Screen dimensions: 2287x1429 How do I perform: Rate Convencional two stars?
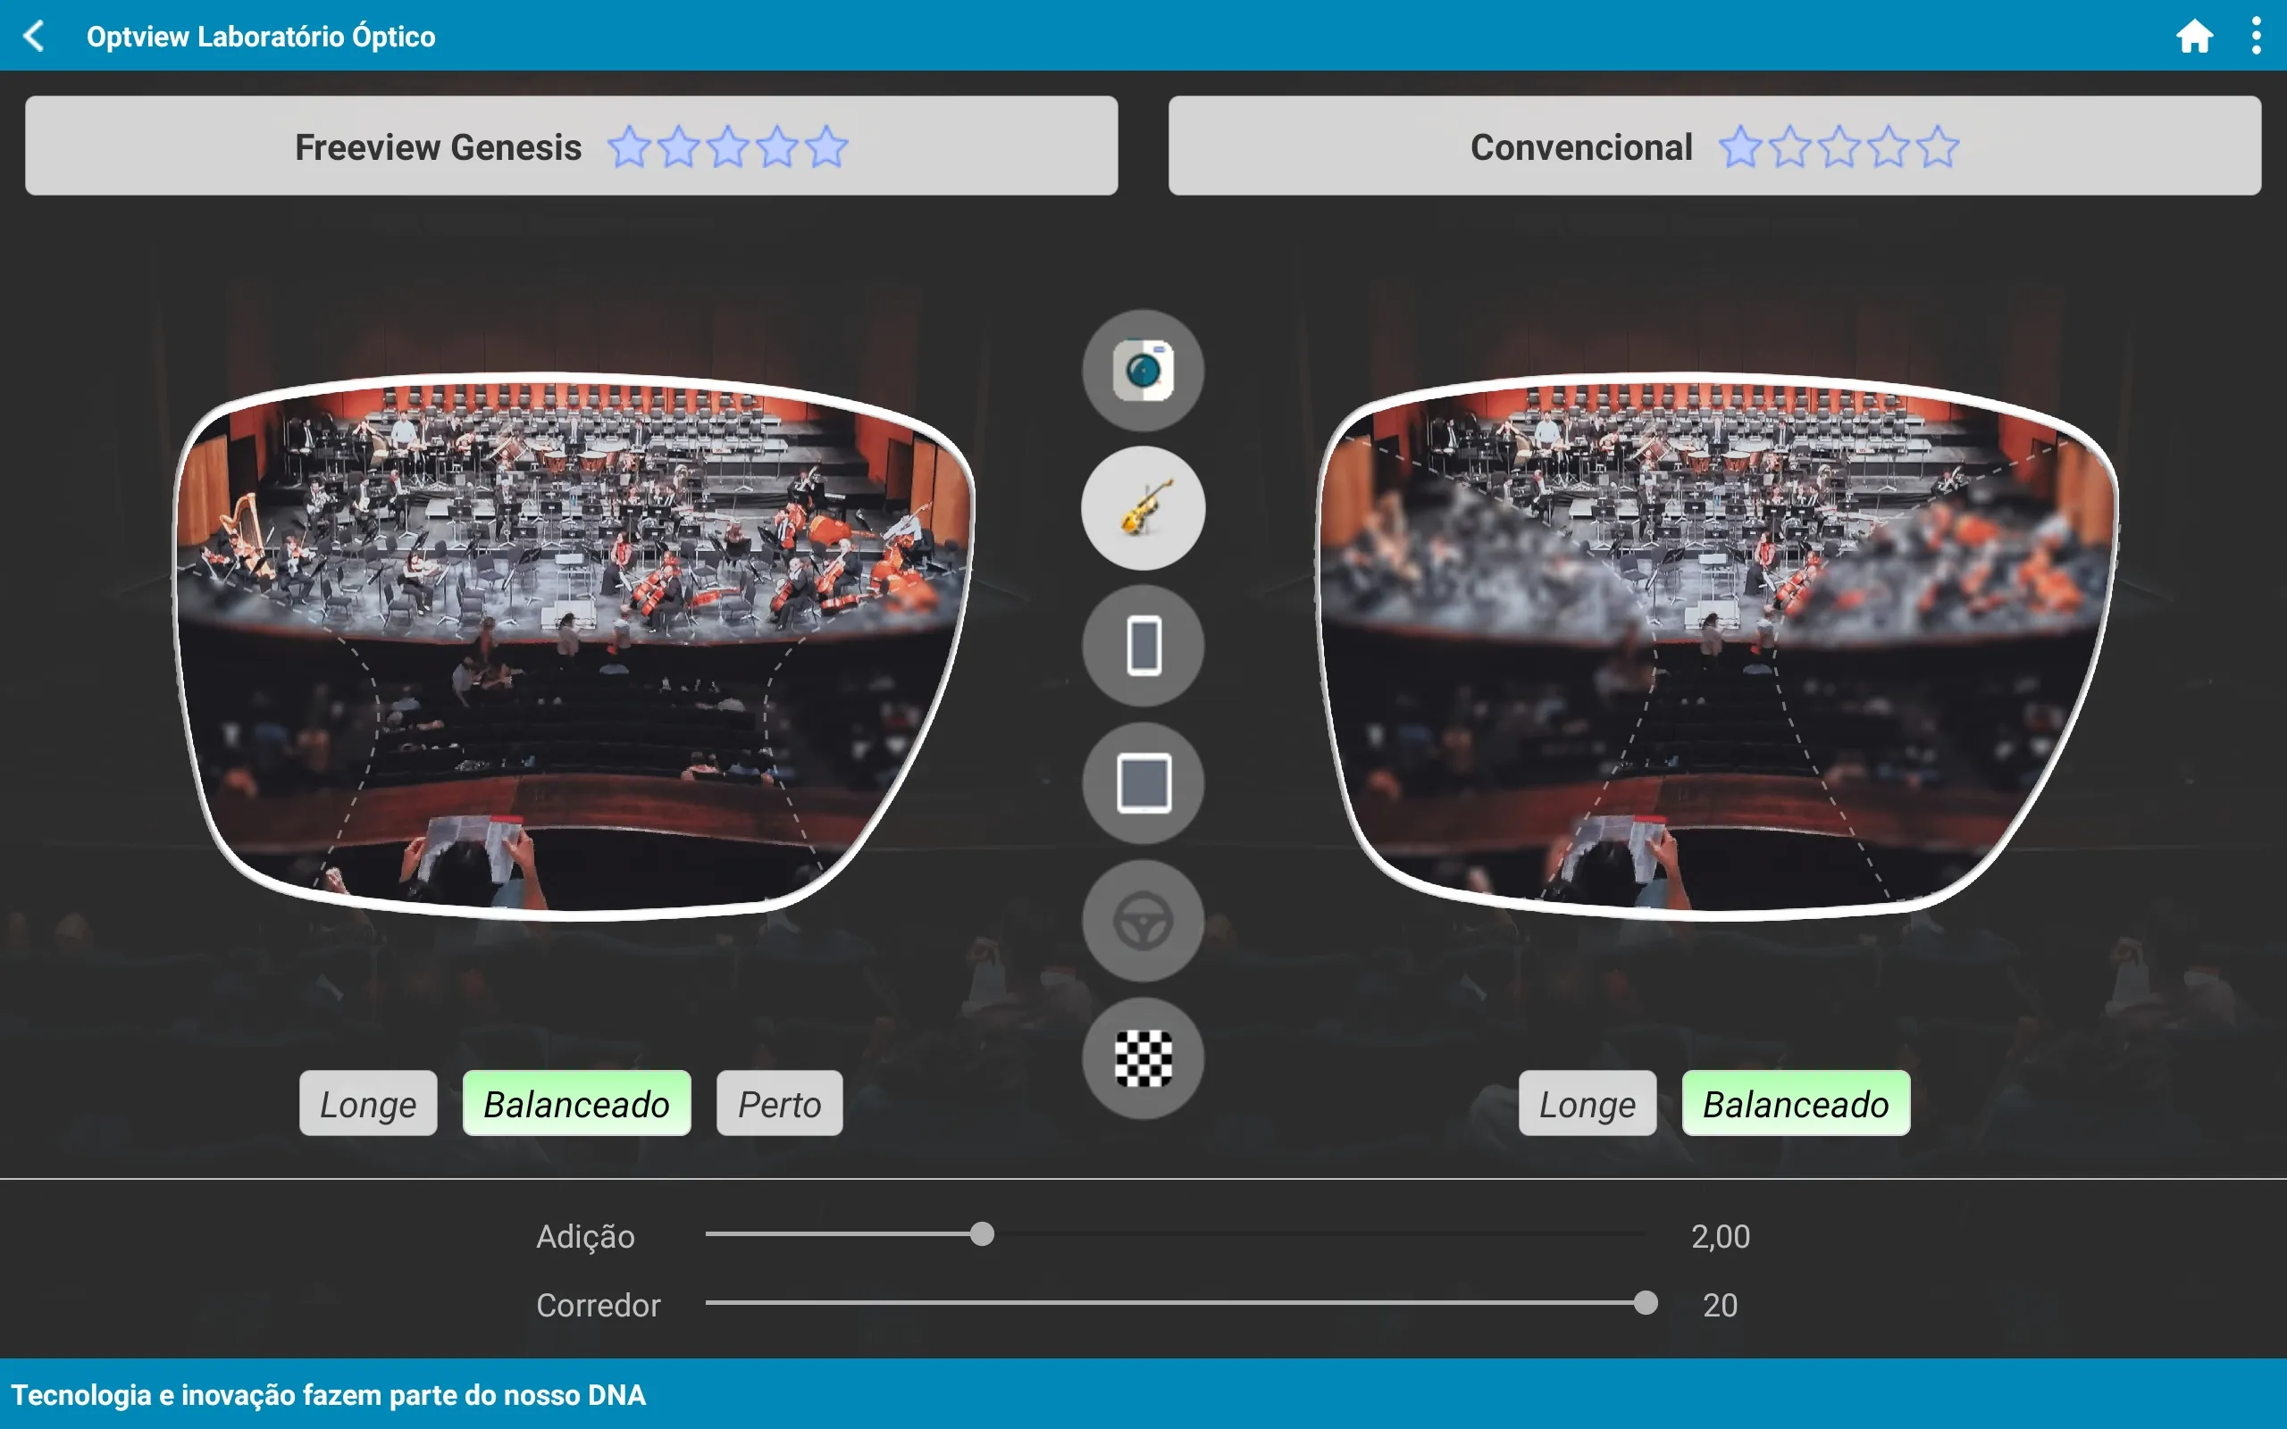(x=1790, y=146)
